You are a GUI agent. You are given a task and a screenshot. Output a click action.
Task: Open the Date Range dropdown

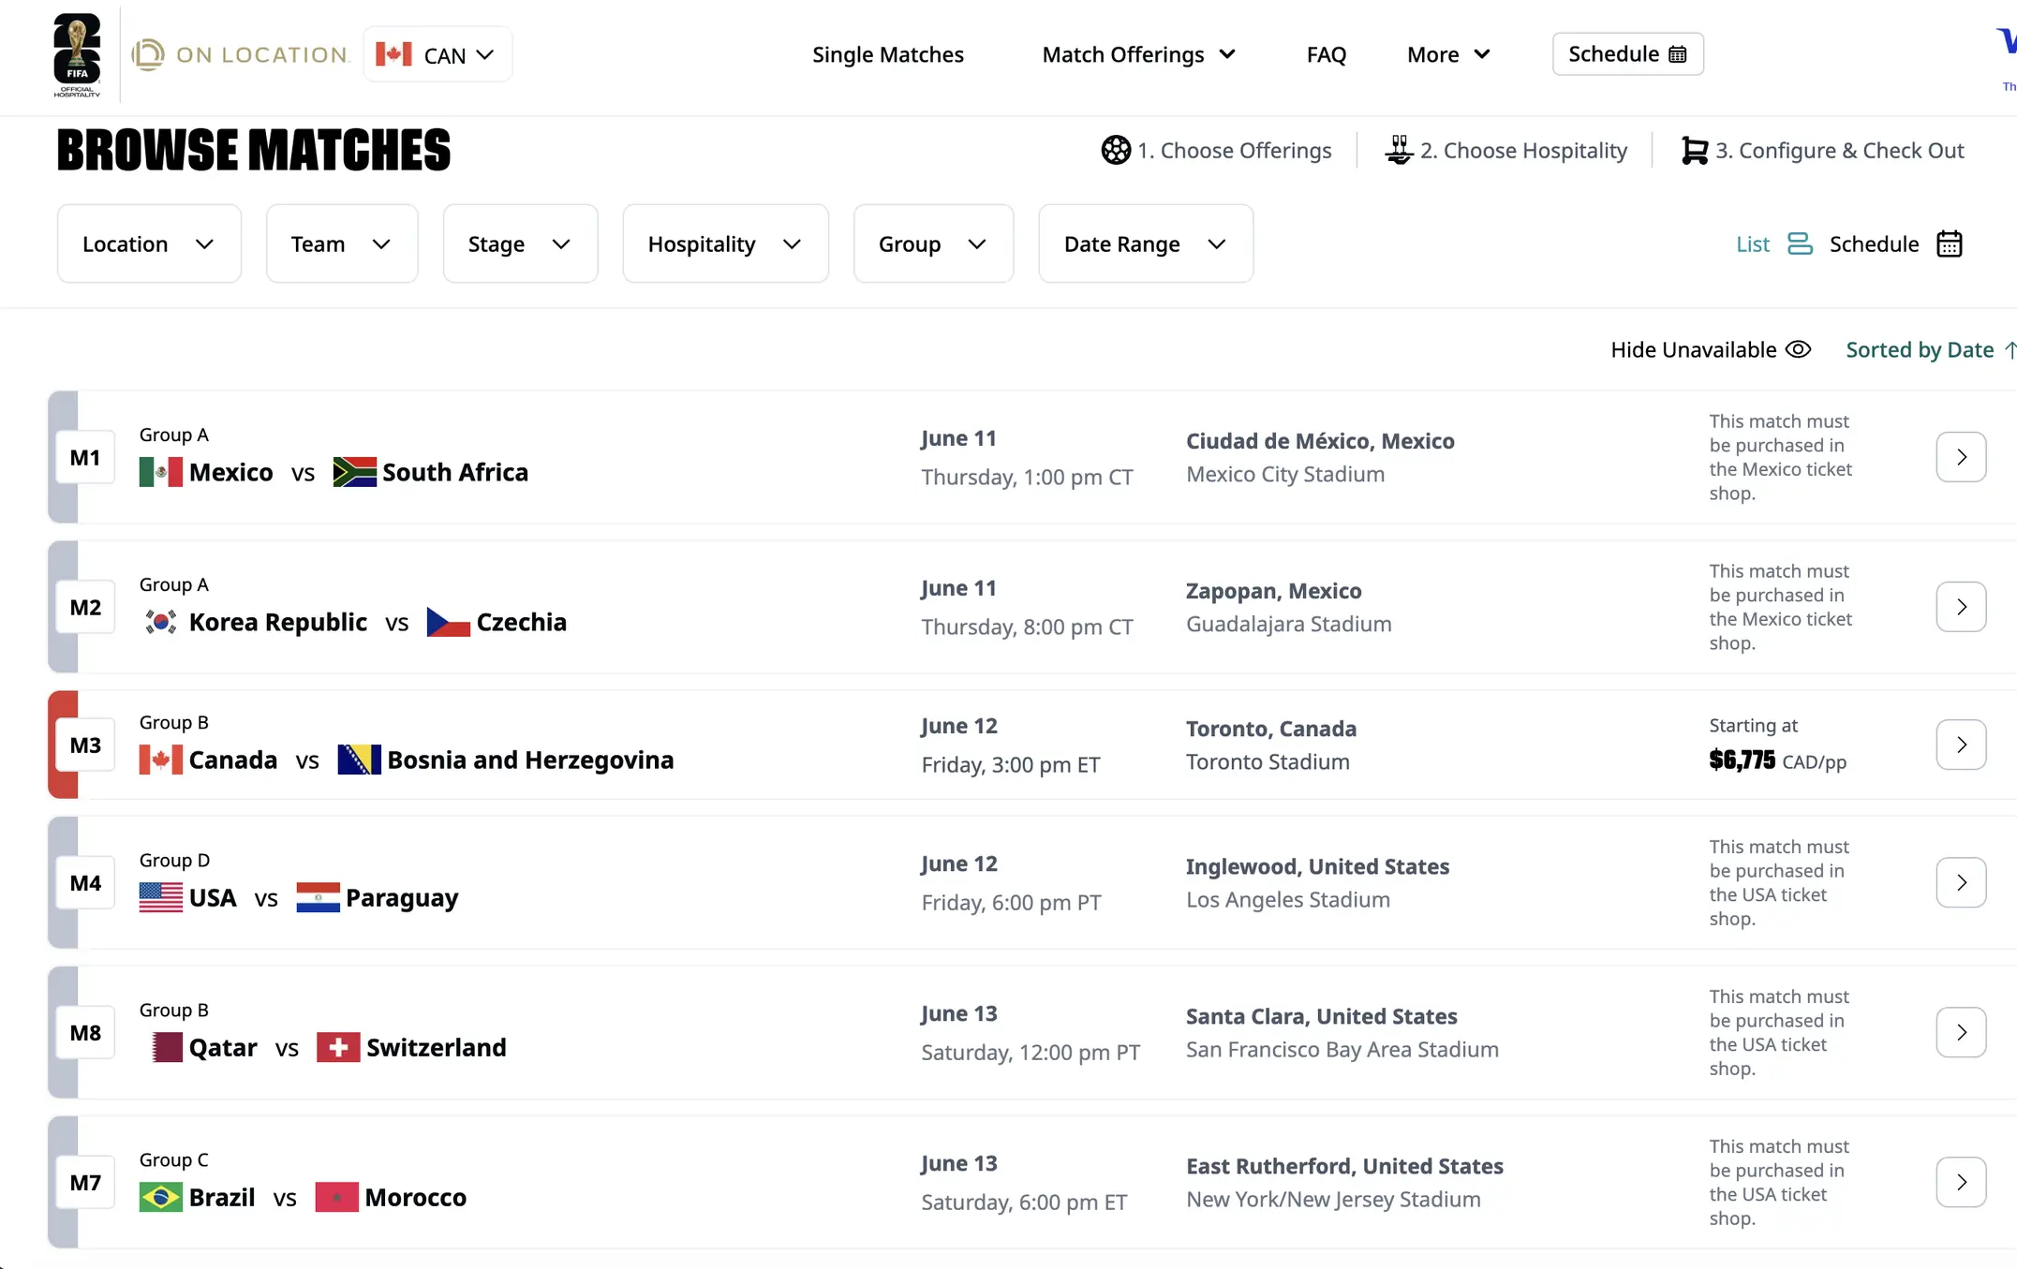coord(1145,243)
